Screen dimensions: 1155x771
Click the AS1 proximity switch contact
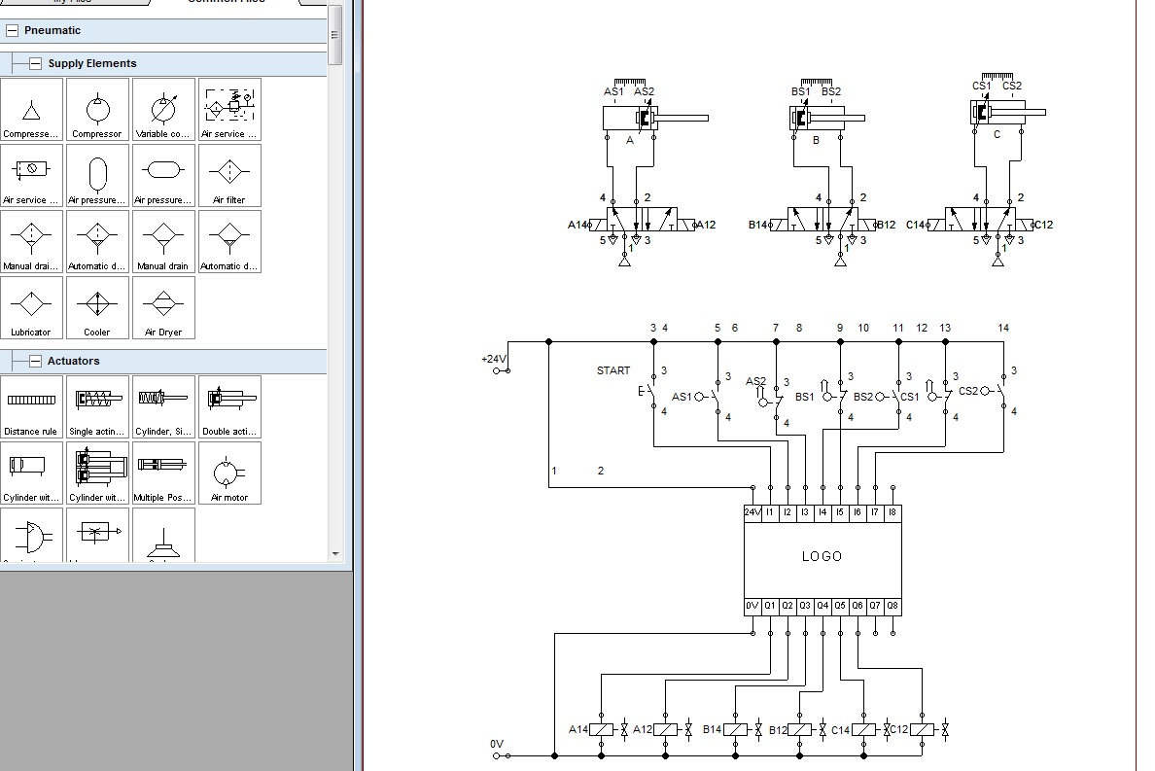pyautogui.click(x=707, y=397)
